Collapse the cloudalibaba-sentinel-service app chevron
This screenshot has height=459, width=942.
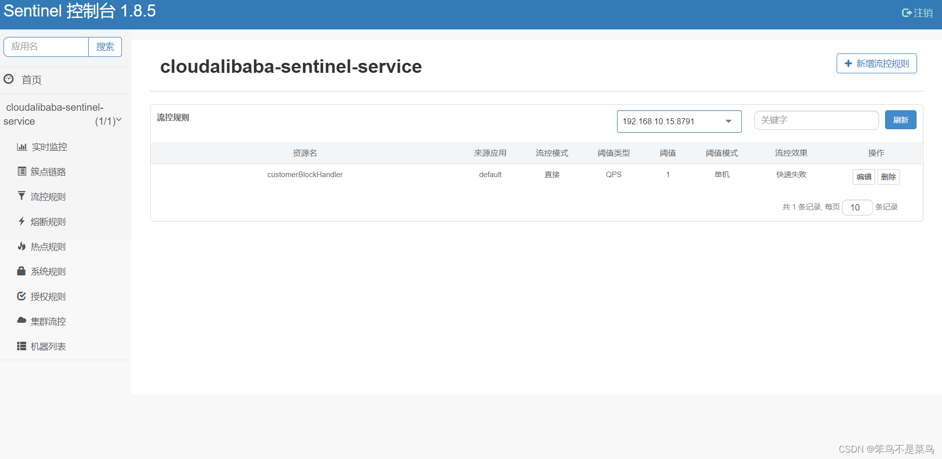tap(119, 120)
